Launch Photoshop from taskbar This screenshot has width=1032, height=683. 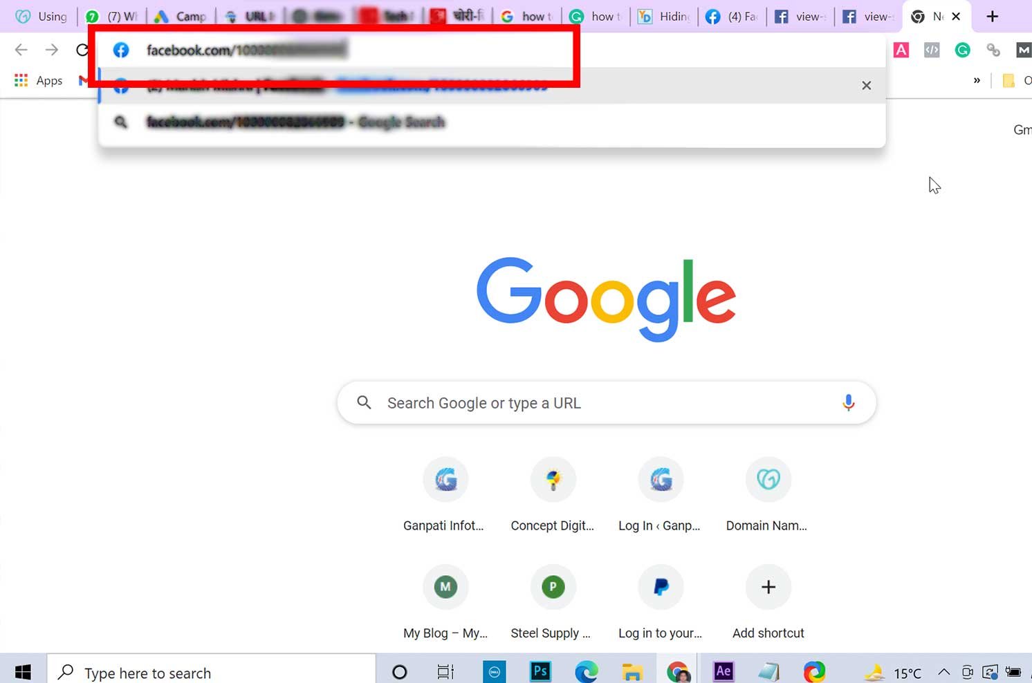click(540, 671)
